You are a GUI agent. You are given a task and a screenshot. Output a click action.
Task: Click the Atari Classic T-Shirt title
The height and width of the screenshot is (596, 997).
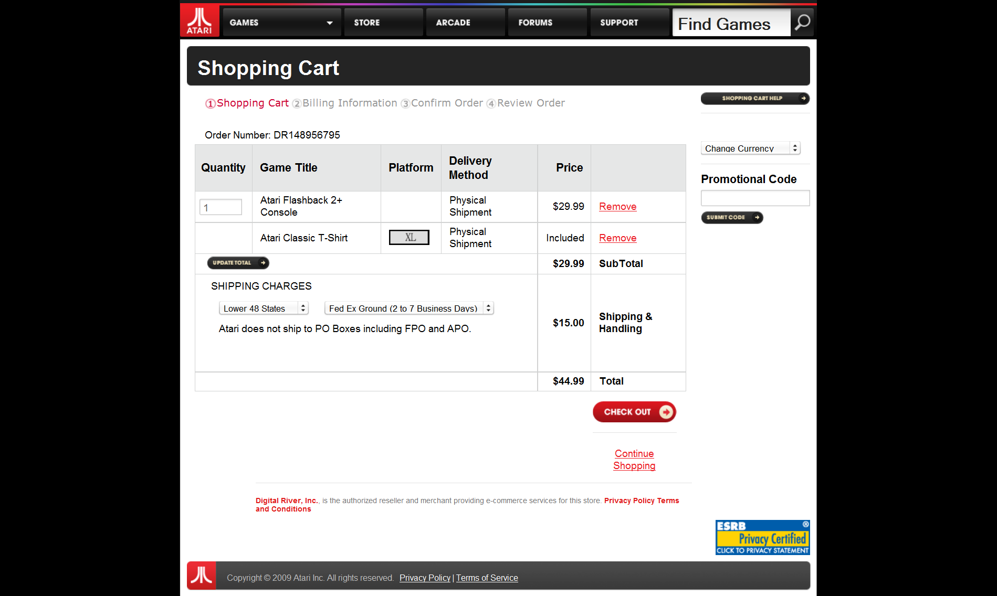pyautogui.click(x=304, y=238)
